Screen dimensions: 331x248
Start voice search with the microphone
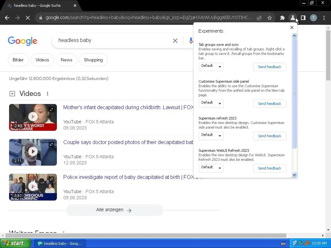[191, 41]
